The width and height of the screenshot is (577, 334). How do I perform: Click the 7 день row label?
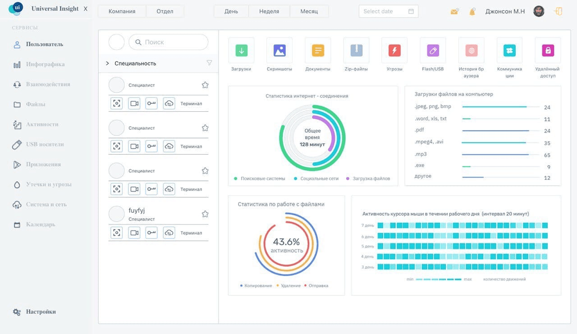coord(368,225)
